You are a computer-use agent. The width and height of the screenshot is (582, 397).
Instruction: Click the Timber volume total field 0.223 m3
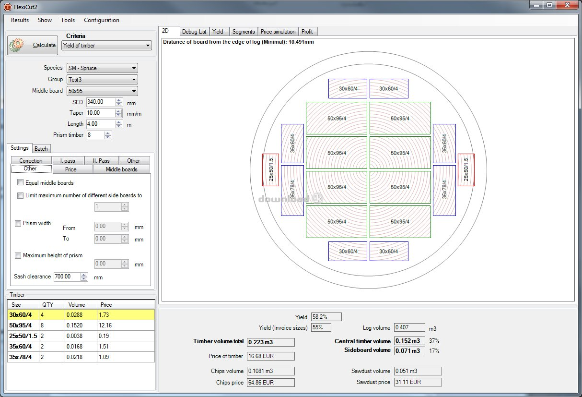point(270,342)
